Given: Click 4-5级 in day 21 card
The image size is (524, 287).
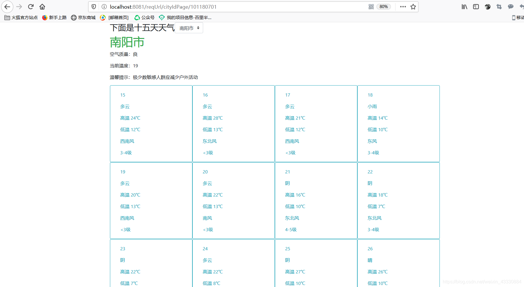Looking at the screenshot, I should click(291, 229).
